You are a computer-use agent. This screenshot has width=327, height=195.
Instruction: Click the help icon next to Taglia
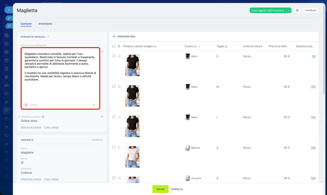click(226, 46)
